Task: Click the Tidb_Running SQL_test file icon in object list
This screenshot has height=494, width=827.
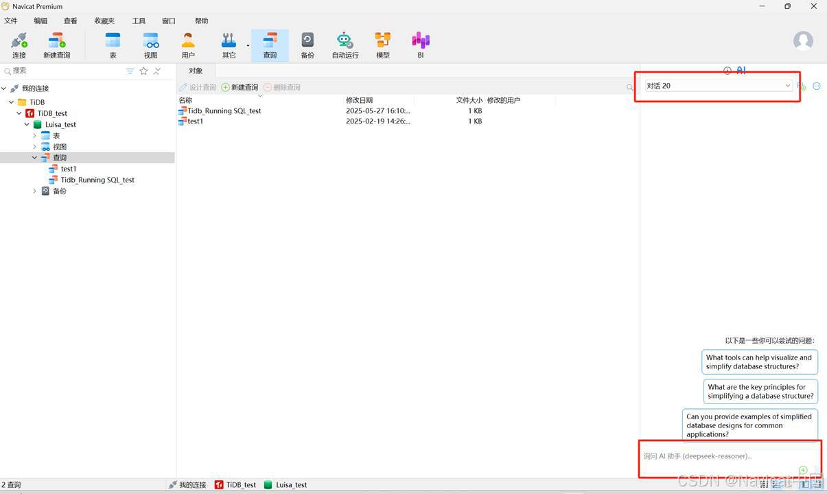Action: (183, 110)
